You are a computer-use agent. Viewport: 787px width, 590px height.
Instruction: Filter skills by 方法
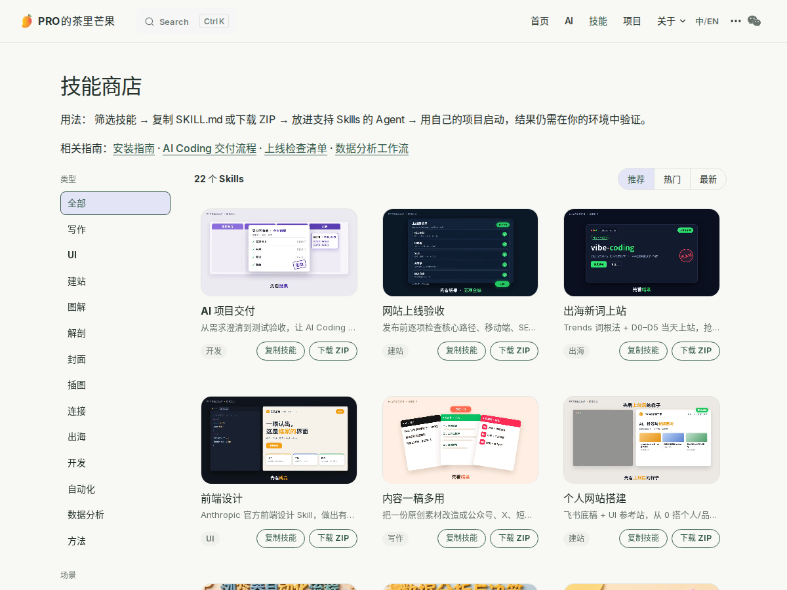click(115, 541)
